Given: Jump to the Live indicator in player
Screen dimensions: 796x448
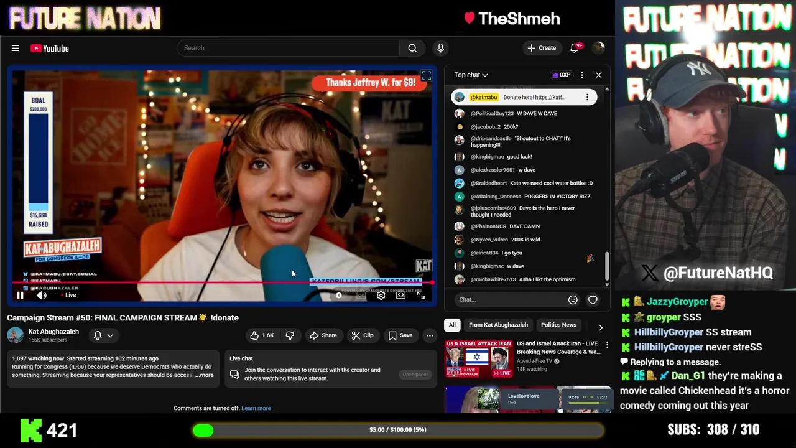Looking at the screenshot, I should (x=68, y=296).
